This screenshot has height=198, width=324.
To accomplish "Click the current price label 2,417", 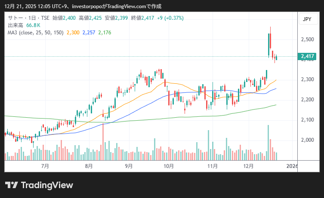I will tap(308, 56).
